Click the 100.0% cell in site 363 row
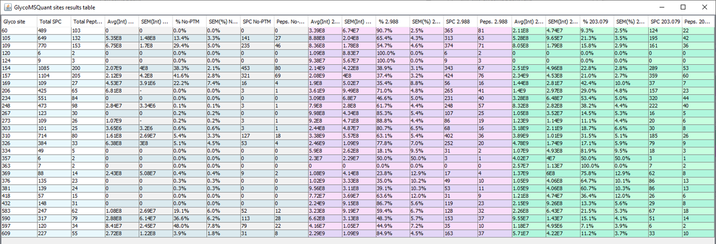Screen dimensions: 716x244 597,165
